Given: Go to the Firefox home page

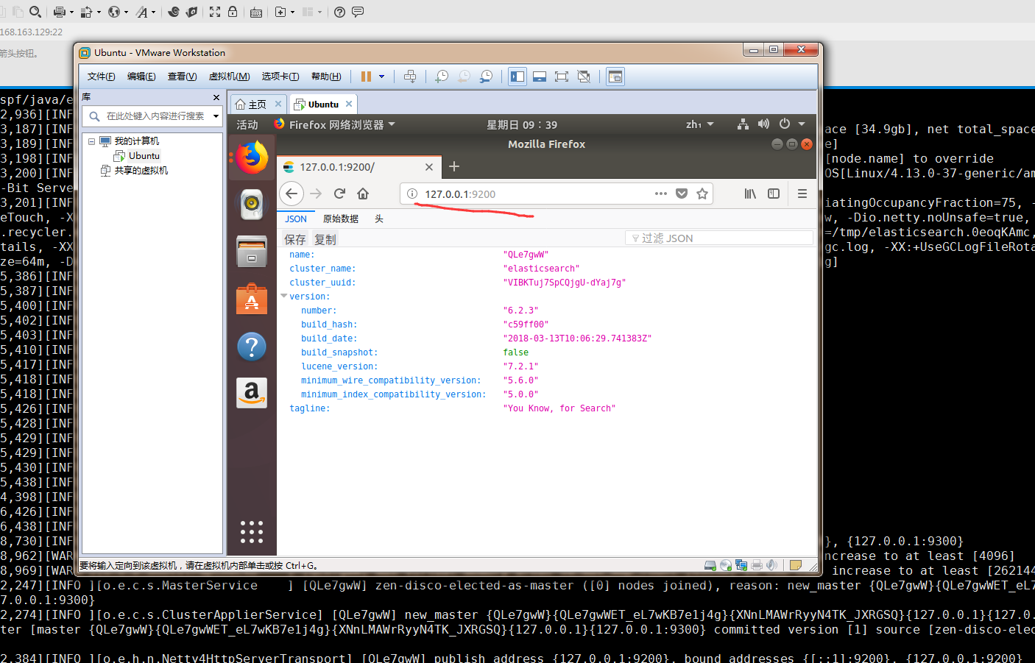Looking at the screenshot, I should 363,194.
